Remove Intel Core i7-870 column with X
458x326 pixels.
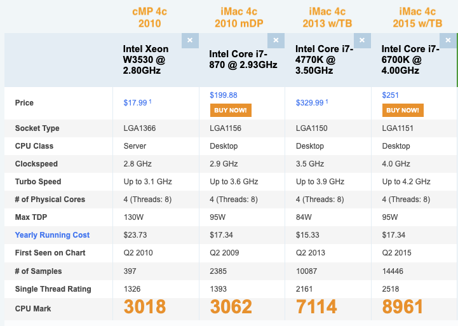pyautogui.click(x=276, y=41)
